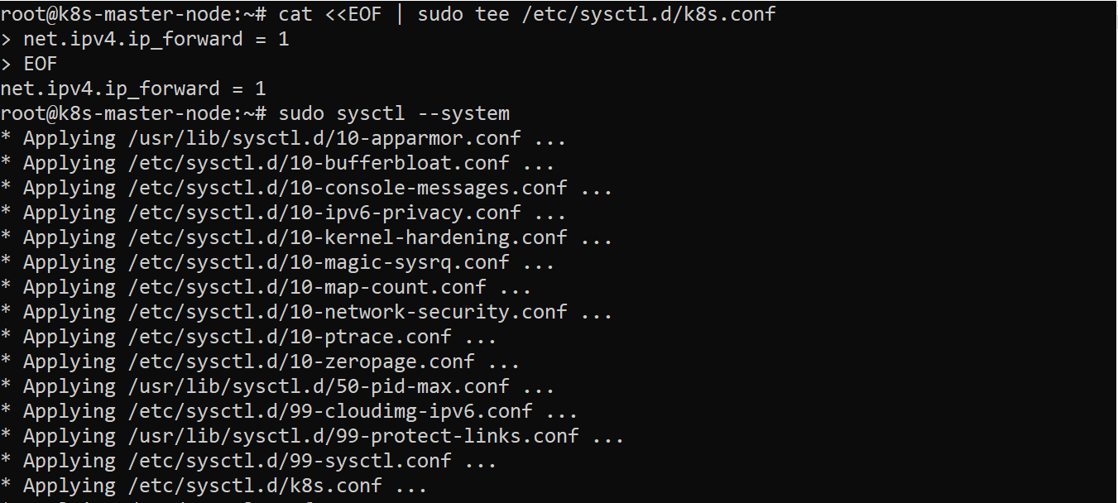This screenshot has height=503, width=1118.
Task: Click the echoed net.ipv4.ip_forward output line
Action: pos(132,89)
